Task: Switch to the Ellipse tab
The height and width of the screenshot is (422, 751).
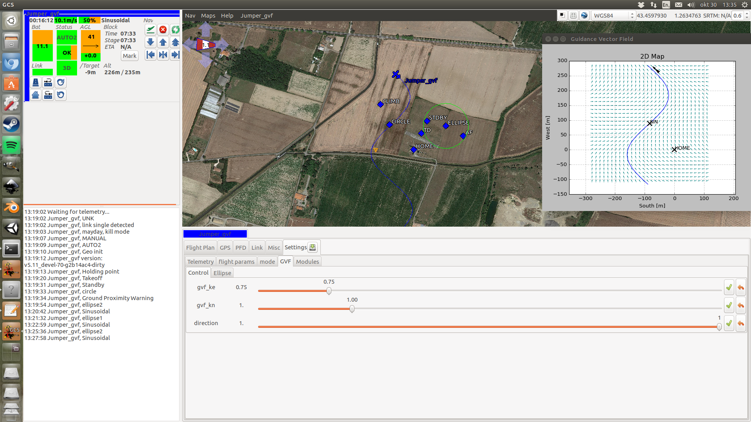Action: coord(222,273)
